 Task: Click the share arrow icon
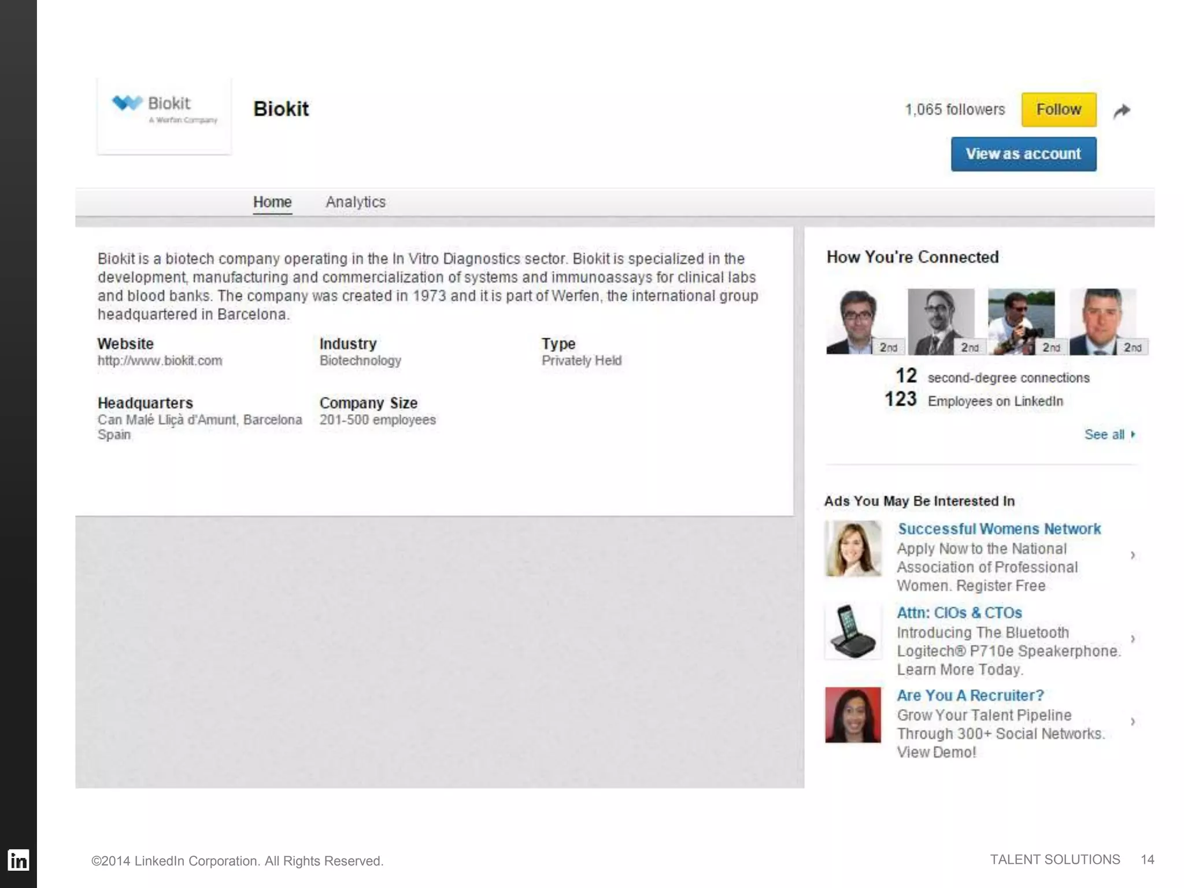tap(1122, 110)
